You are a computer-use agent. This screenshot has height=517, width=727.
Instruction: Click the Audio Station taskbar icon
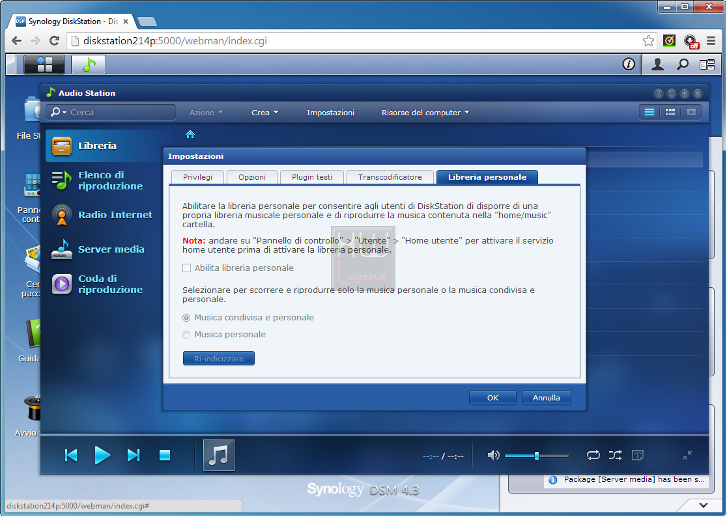89,64
